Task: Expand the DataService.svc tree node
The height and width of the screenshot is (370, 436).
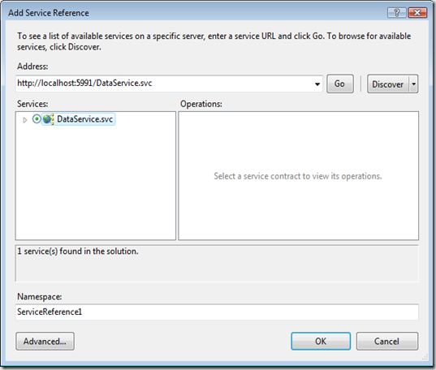Action: click(24, 120)
